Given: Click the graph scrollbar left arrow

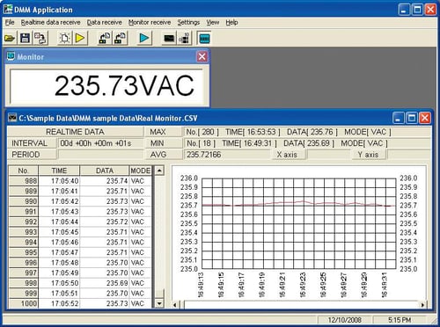Looking at the screenshot, I should click(175, 305).
